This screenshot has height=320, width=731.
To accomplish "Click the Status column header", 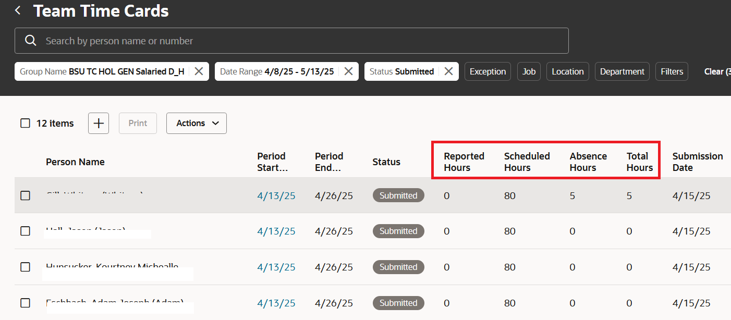I will 386,162.
